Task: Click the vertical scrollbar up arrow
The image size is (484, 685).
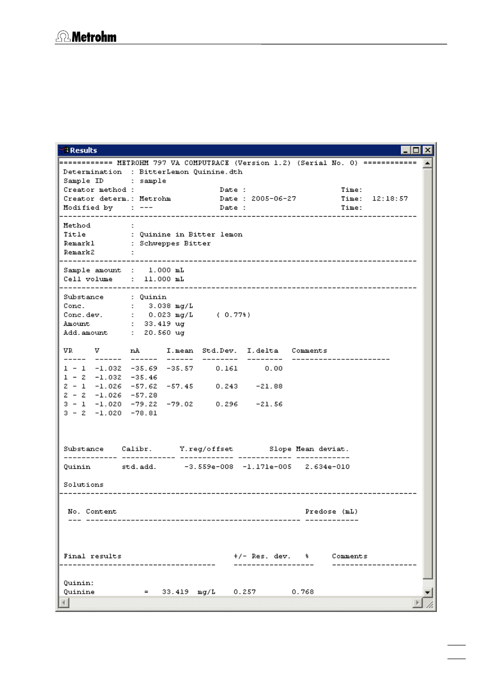Action: (x=428, y=163)
